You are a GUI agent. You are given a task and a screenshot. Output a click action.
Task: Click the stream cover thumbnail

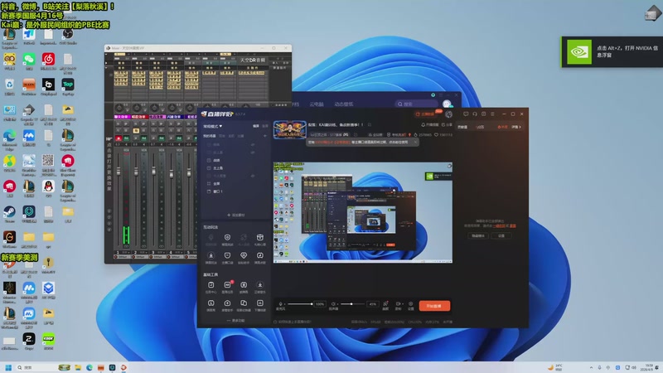click(289, 130)
